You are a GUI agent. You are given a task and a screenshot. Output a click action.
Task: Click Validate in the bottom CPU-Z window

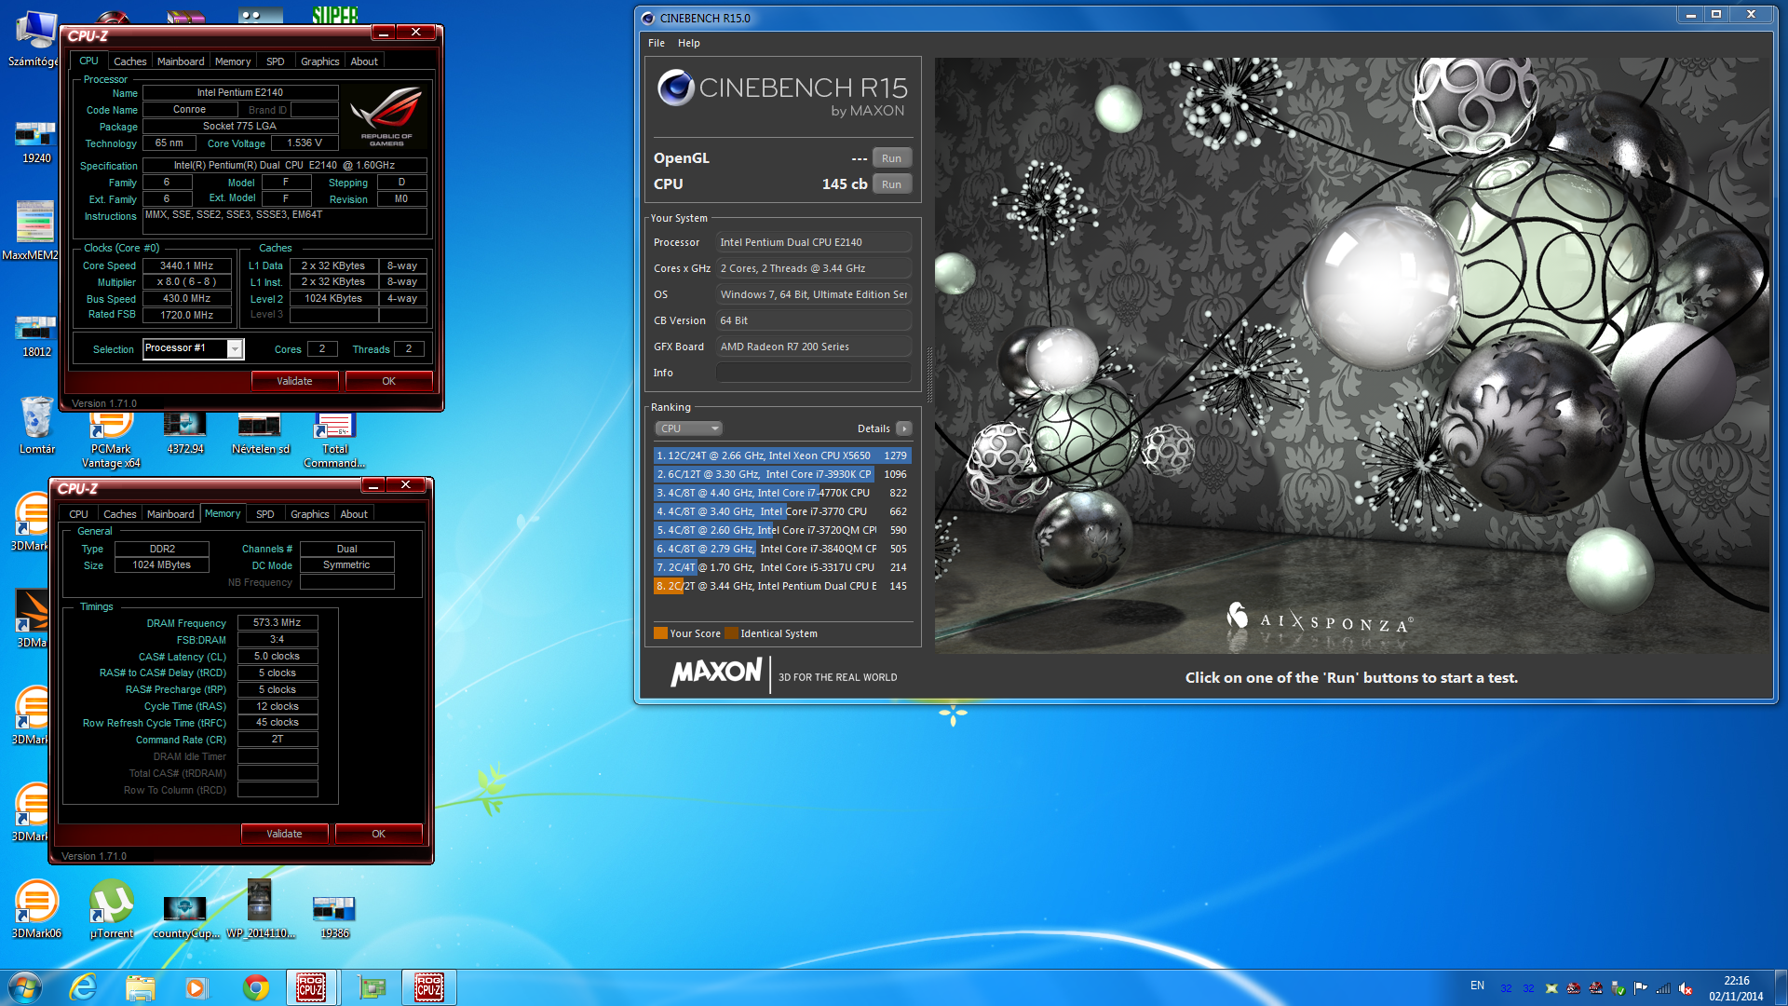tap(284, 834)
